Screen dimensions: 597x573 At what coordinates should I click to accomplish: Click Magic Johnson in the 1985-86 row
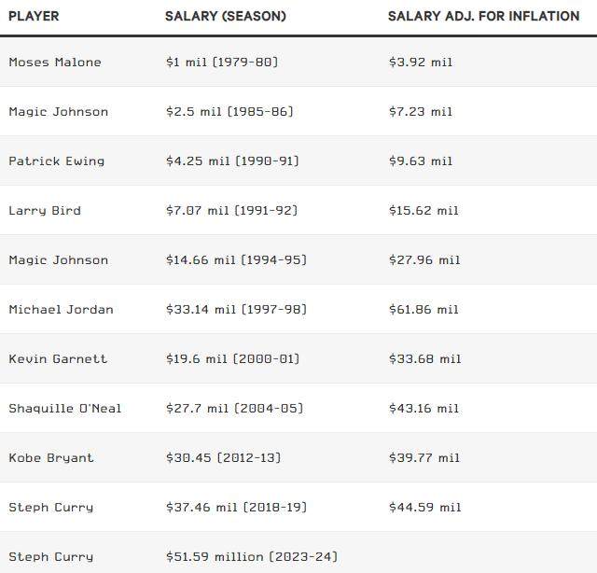58,112
